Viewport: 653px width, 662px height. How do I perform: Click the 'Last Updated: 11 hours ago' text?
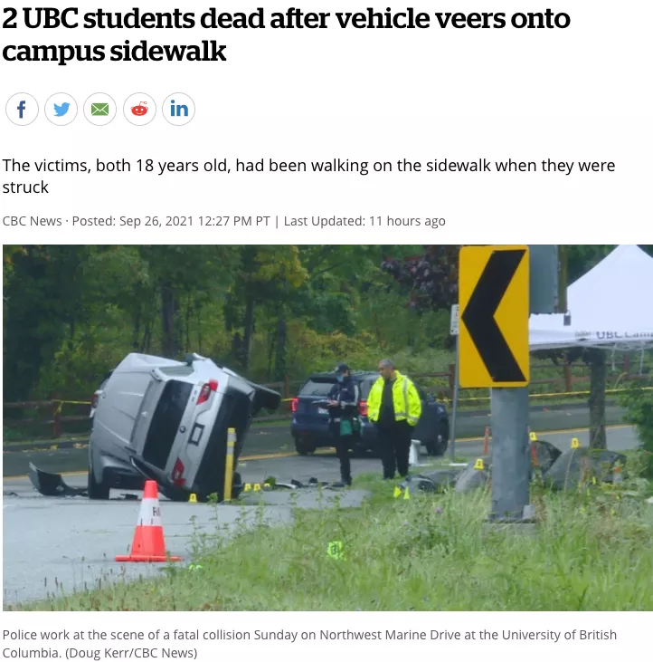(364, 221)
